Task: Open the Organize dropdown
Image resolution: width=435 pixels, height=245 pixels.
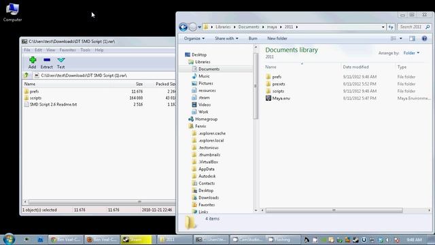Action: coord(194,38)
